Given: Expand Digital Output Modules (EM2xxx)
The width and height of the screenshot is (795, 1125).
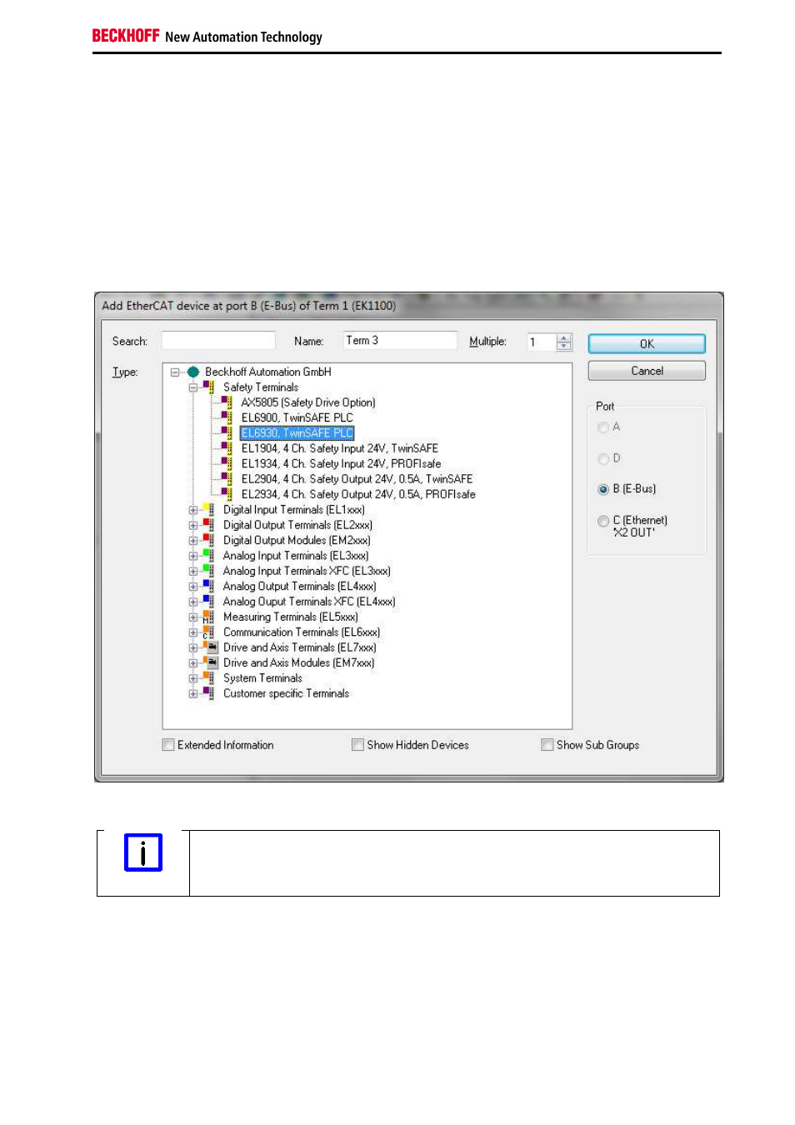Looking at the screenshot, I should point(192,541).
